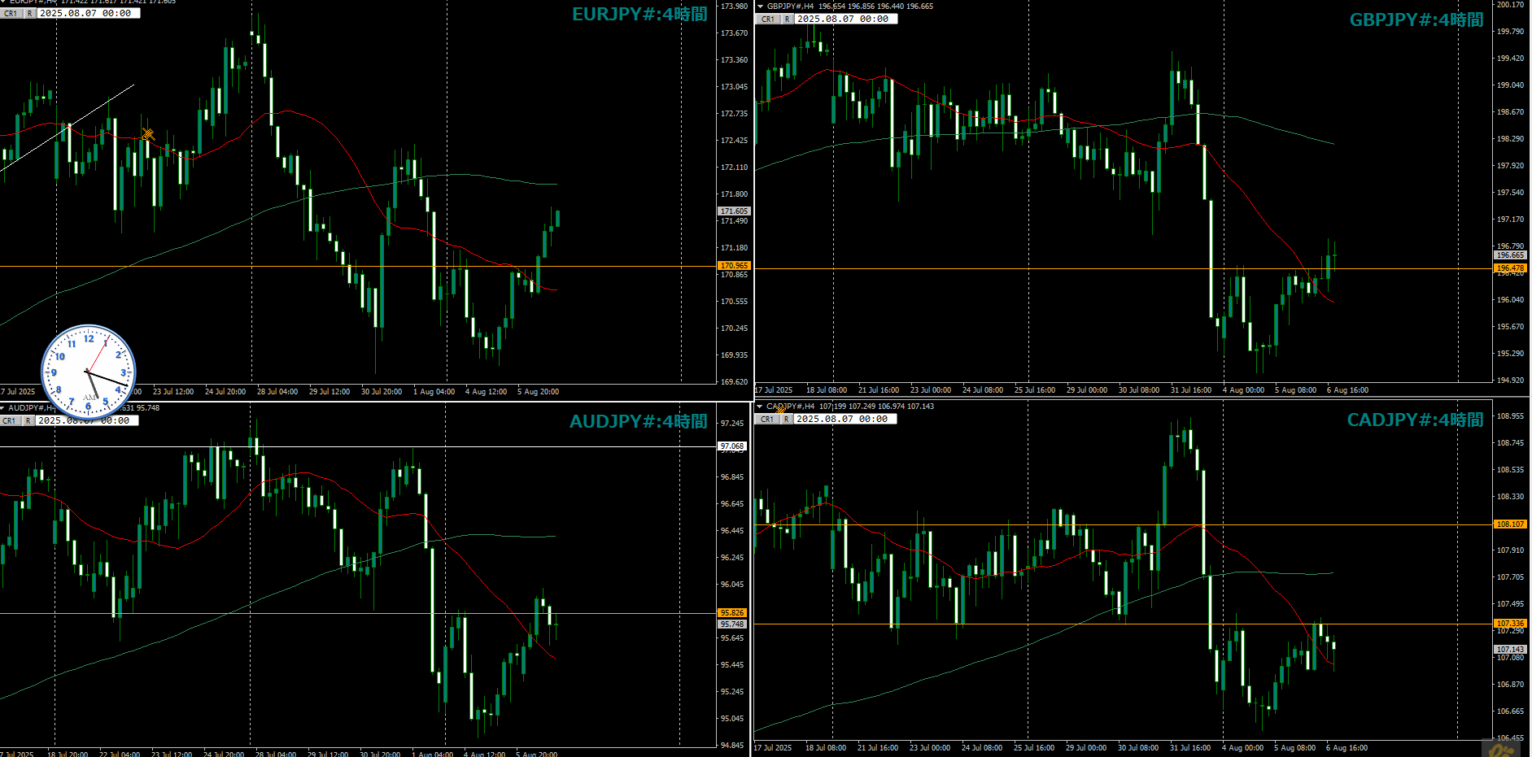
Task: Select the date field on the GBPJPY chart
Action: (x=846, y=19)
